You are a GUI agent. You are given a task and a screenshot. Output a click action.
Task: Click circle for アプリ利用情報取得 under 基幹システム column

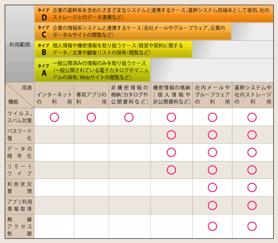[252, 205]
